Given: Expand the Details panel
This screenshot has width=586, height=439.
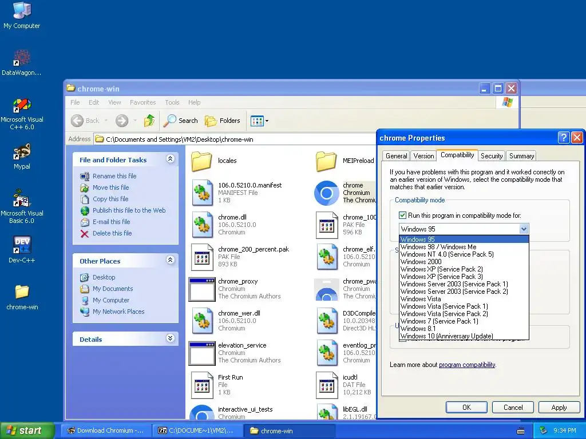Looking at the screenshot, I should [x=170, y=338].
